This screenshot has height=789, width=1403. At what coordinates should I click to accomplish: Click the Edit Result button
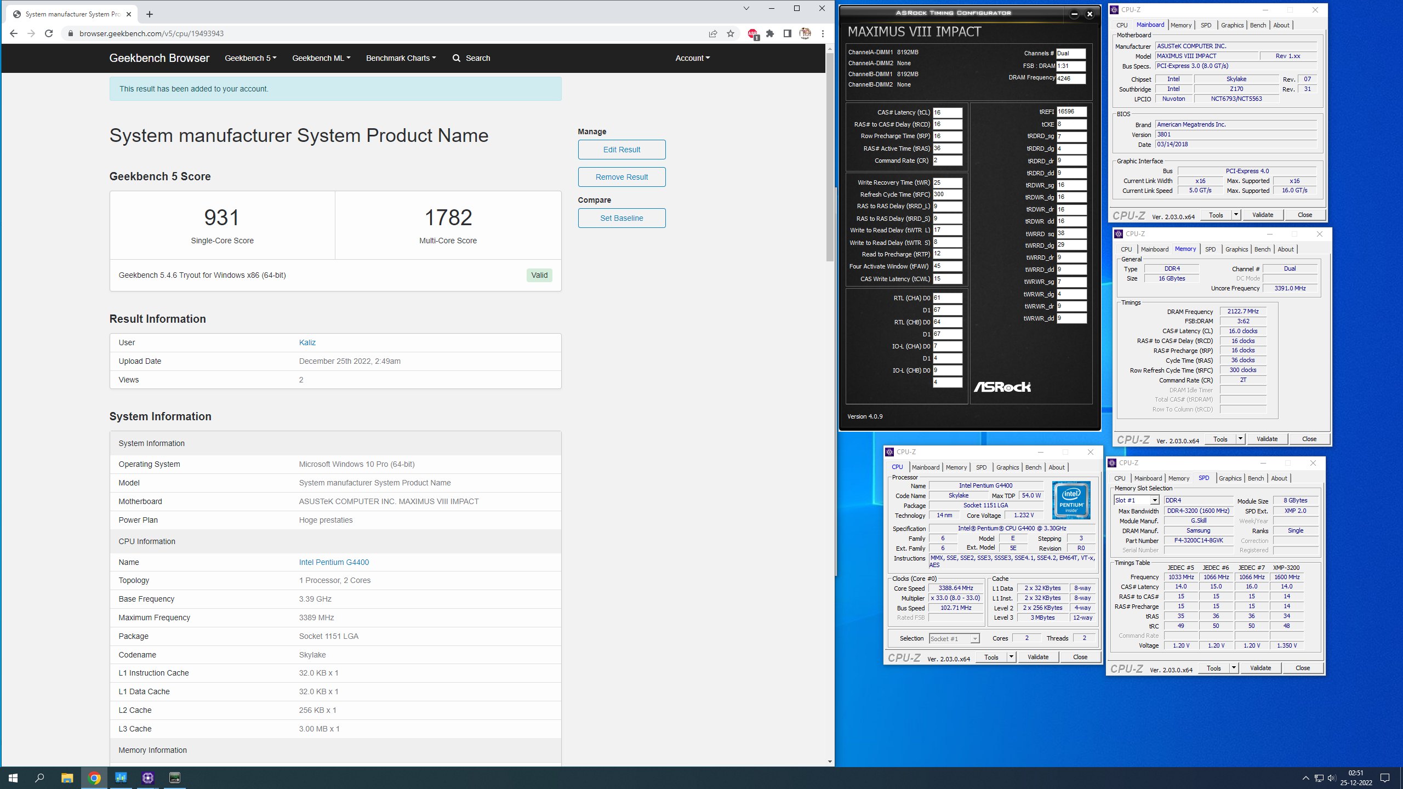[621, 150]
